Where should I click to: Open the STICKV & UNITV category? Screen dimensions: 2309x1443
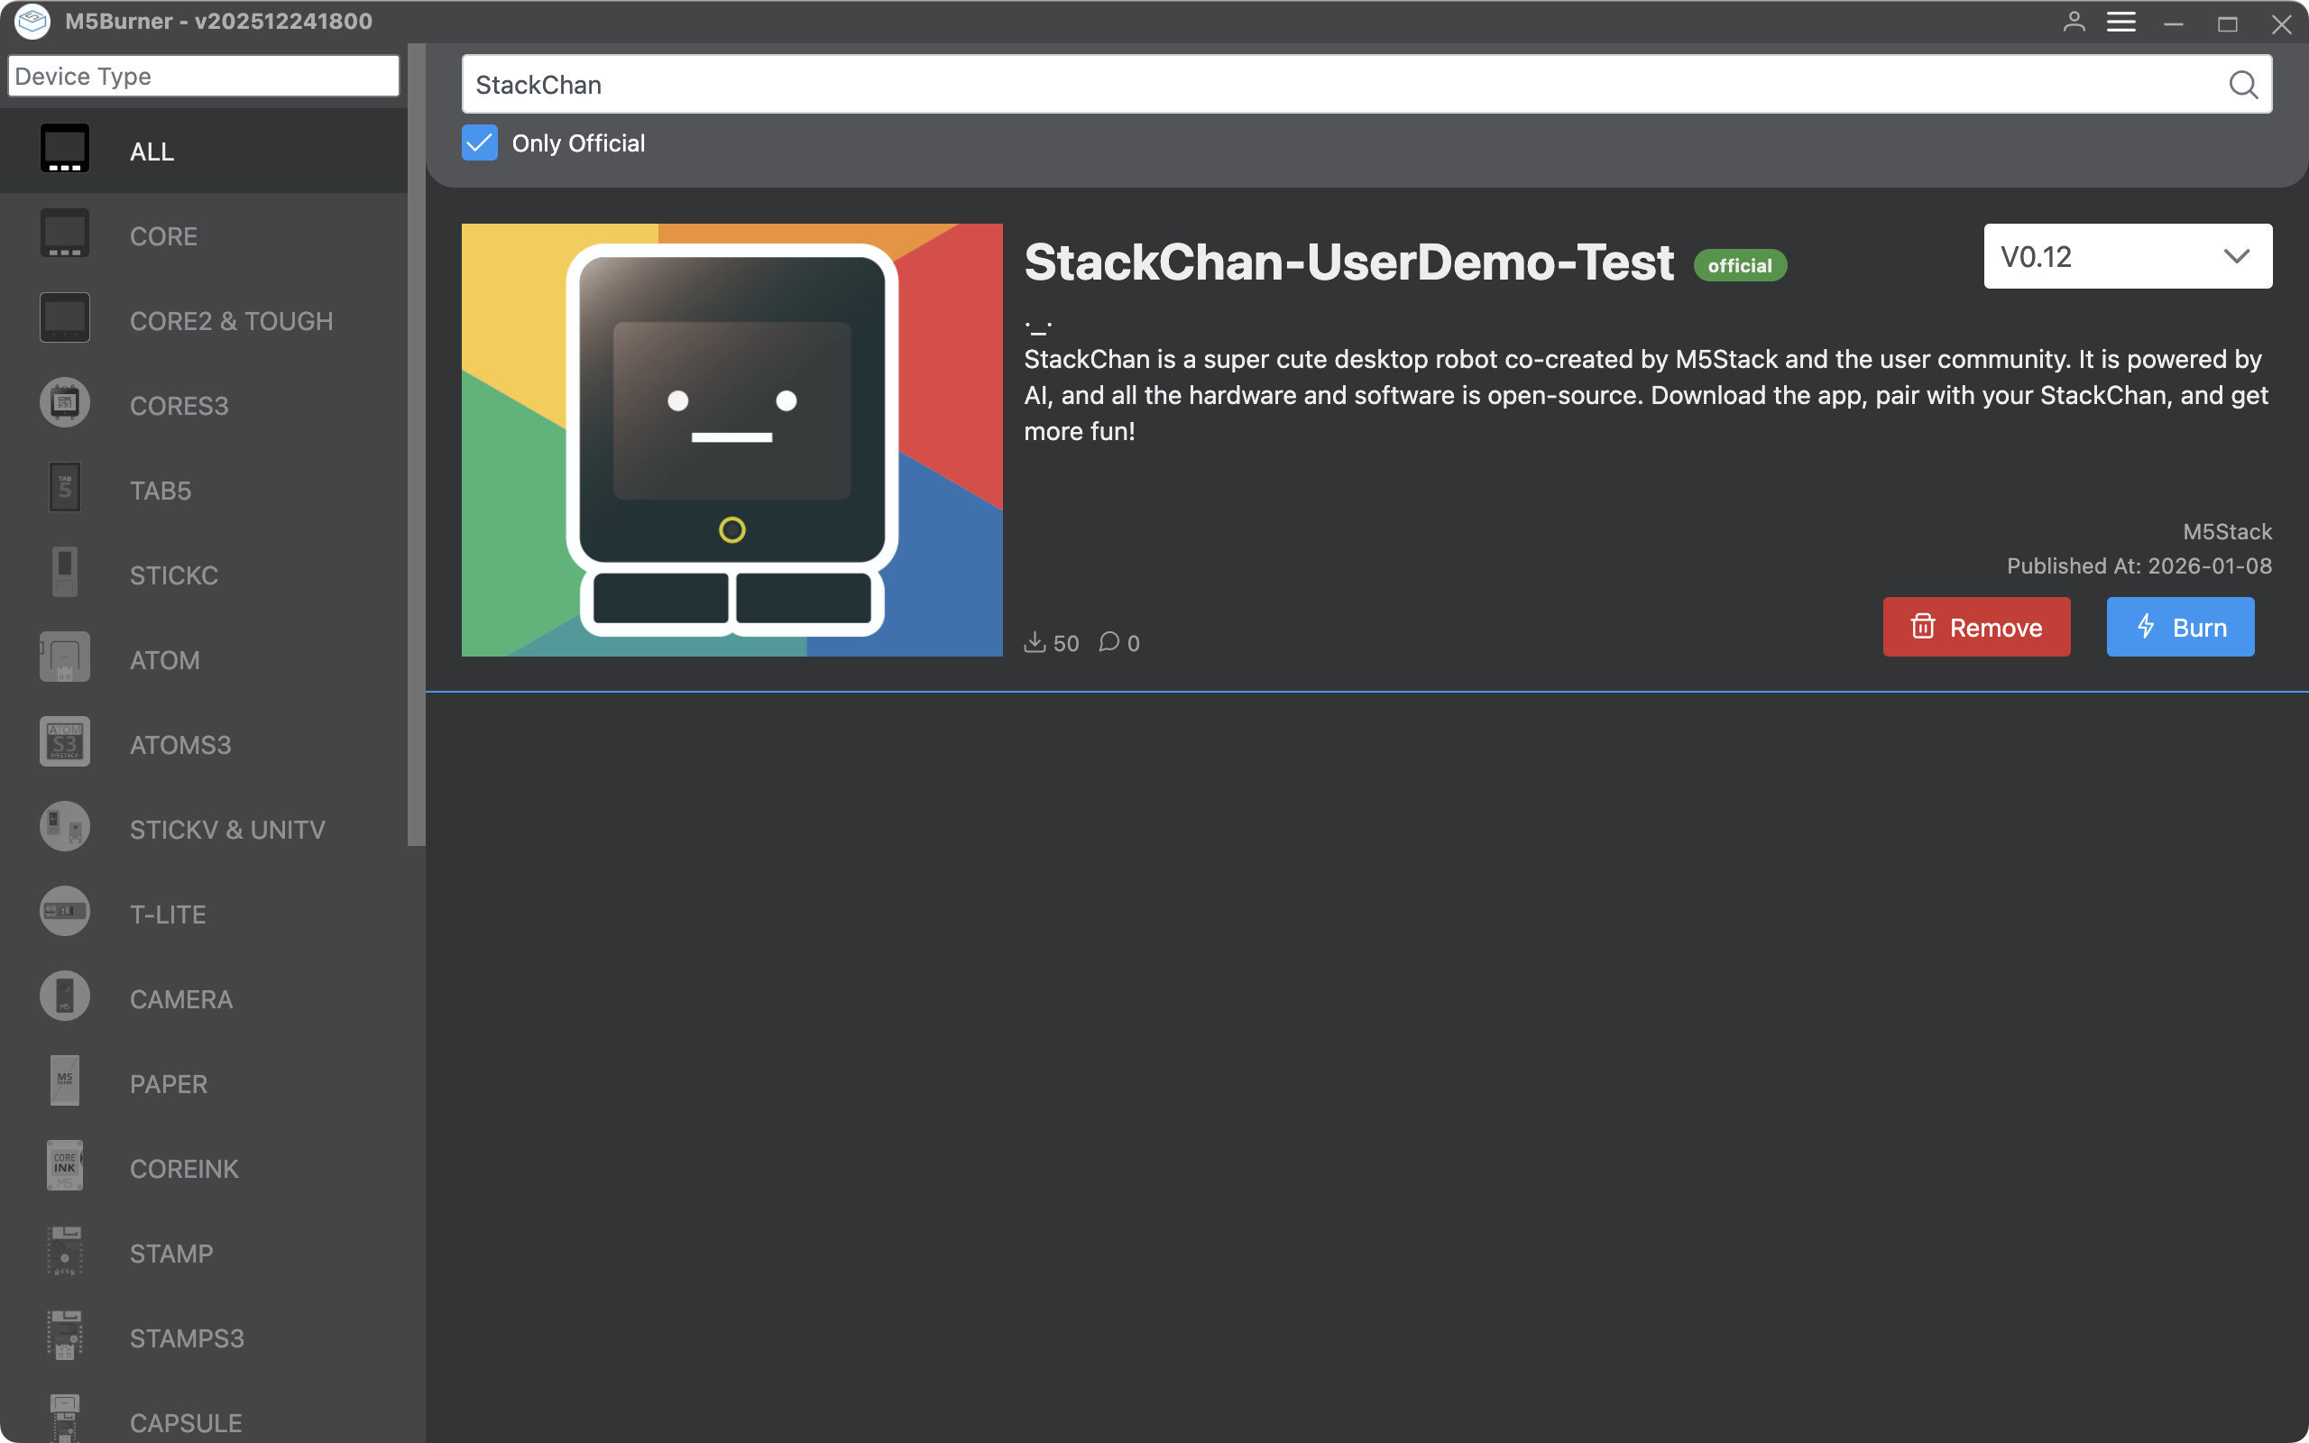click(x=227, y=830)
